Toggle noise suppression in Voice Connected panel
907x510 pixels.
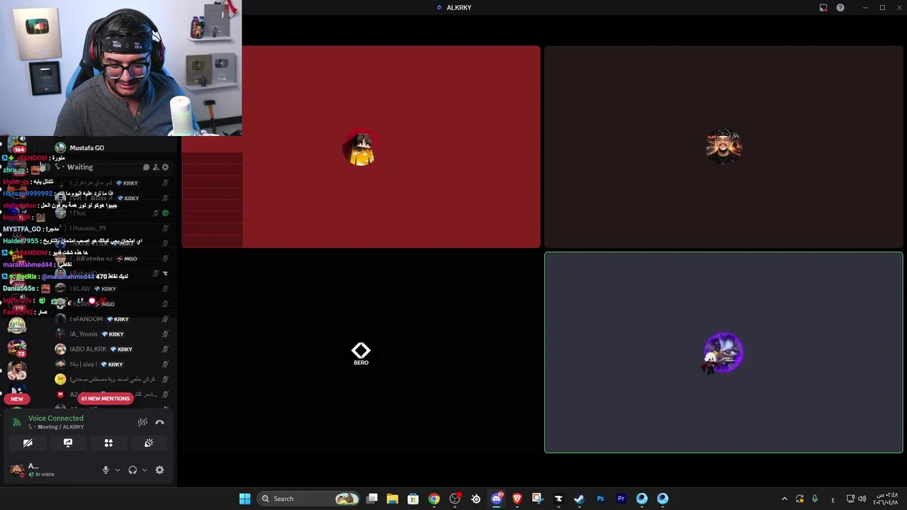[x=142, y=422]
